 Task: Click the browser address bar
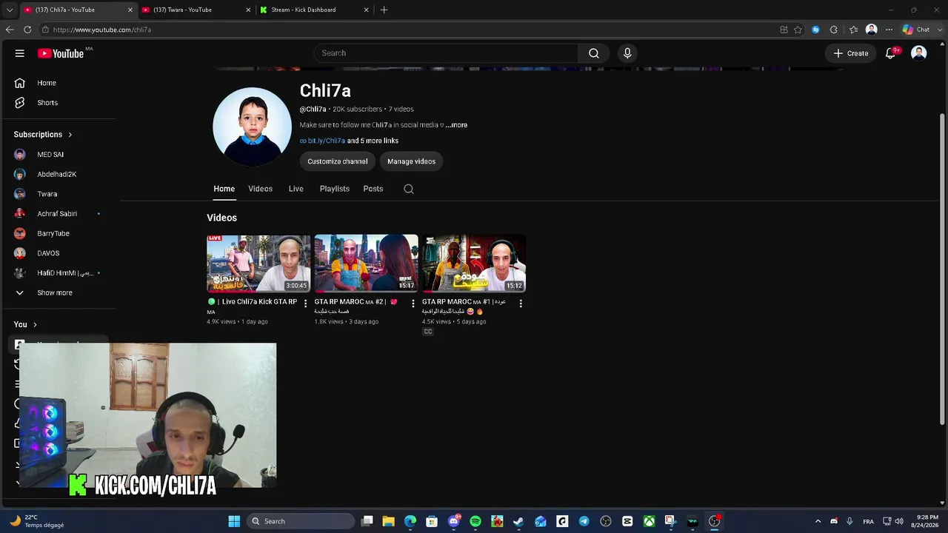(407, 30)
